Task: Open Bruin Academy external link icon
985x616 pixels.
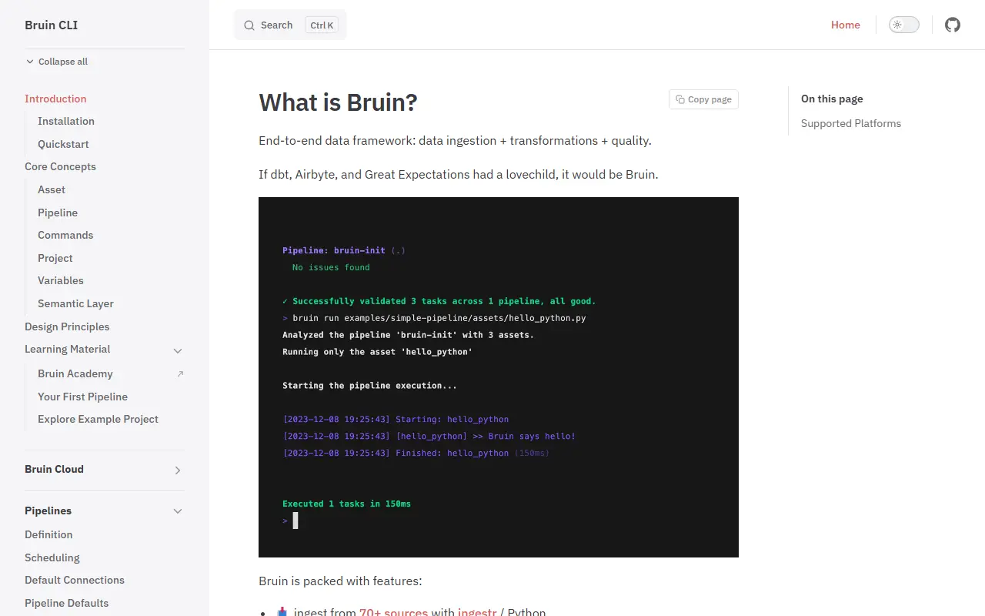Action: pos(180,374)
